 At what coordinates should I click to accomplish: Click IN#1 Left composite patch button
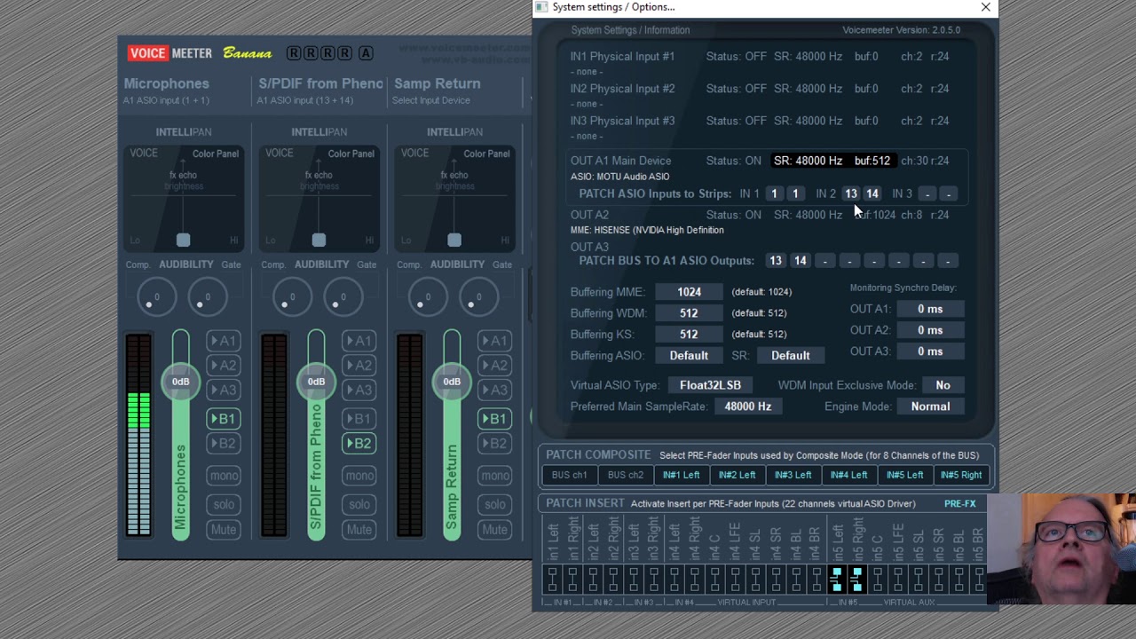pos(682,475)
